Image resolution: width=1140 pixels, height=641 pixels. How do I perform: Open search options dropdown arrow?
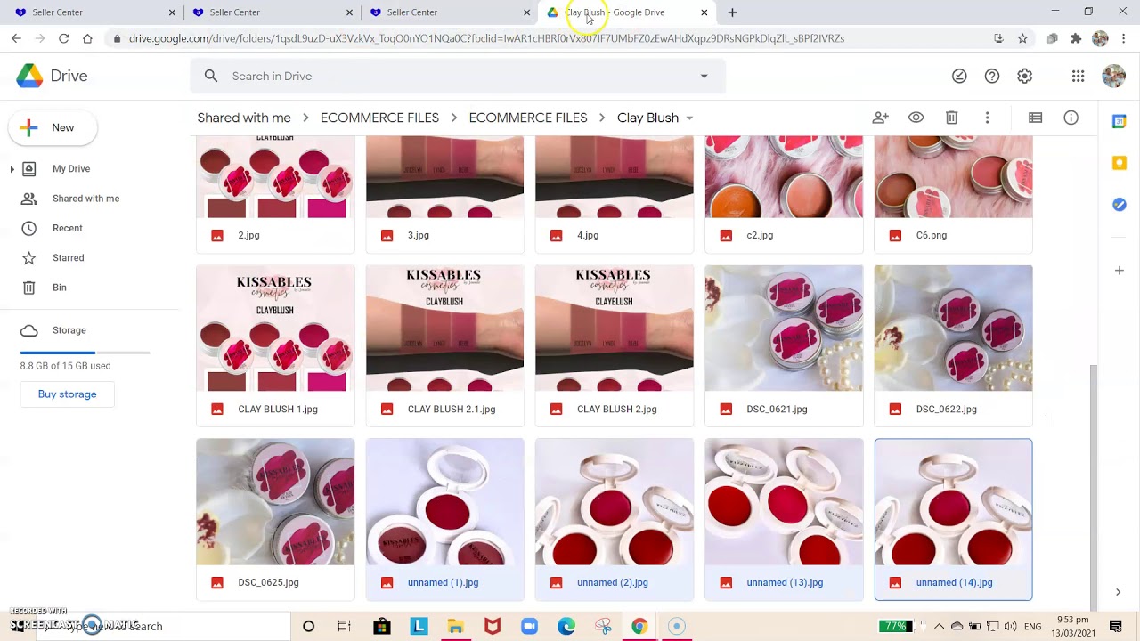704,76
